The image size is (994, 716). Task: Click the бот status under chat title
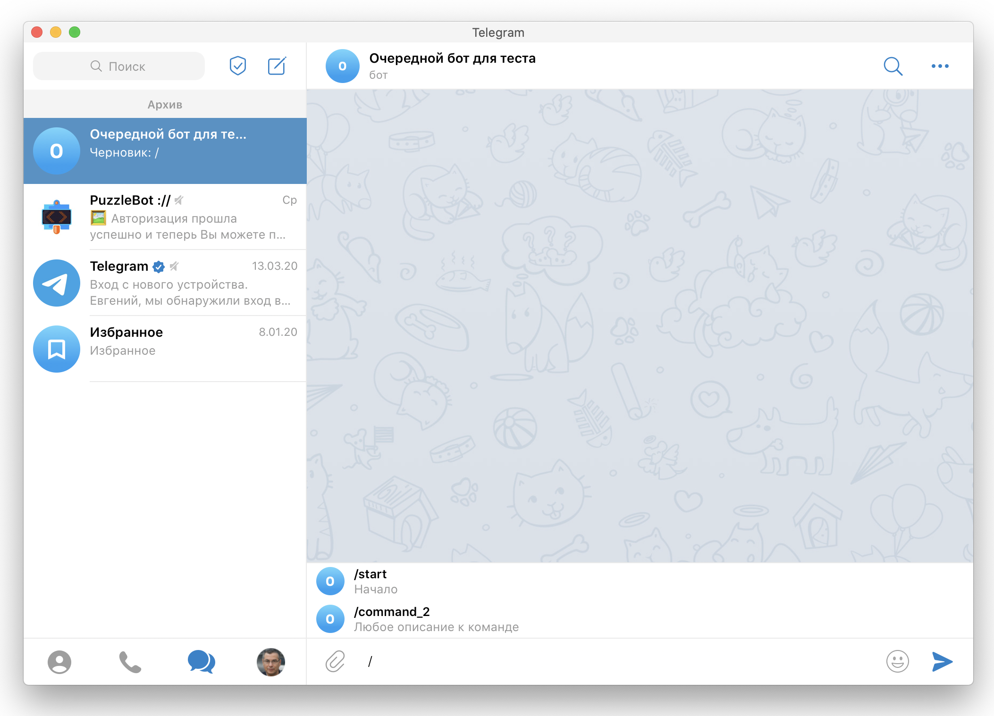(379, 75)
